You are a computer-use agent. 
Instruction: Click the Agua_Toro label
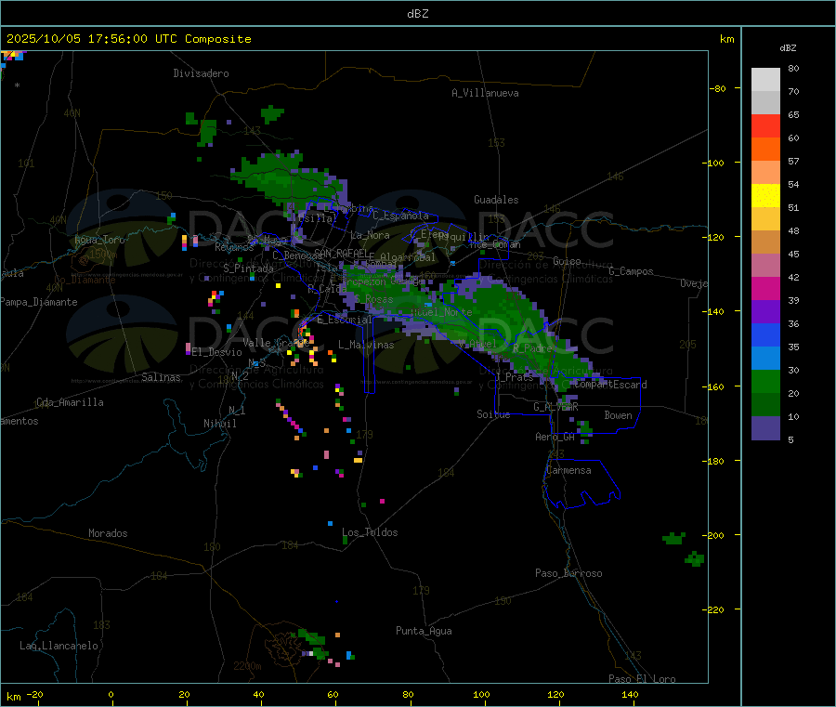(x=99, y=240)
